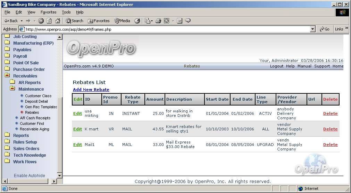Open the Favorites menu
This screenshot has width=351, height=193.
(x=48, y=12)
